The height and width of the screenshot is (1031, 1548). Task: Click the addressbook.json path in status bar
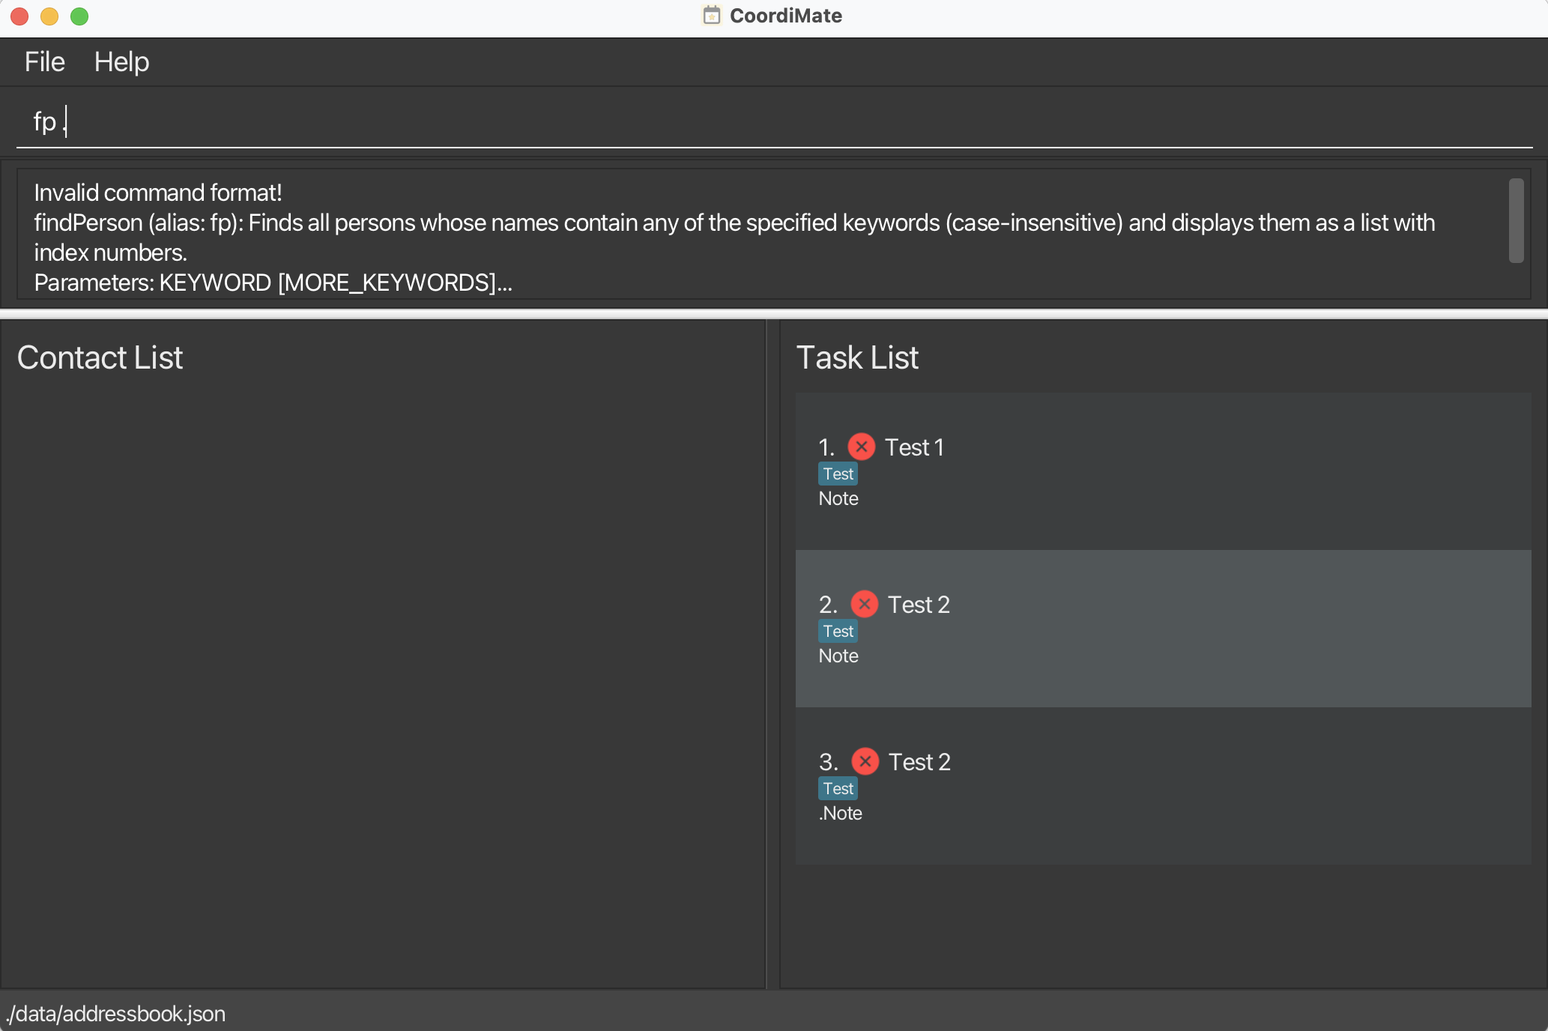(x=116, y=1014)
